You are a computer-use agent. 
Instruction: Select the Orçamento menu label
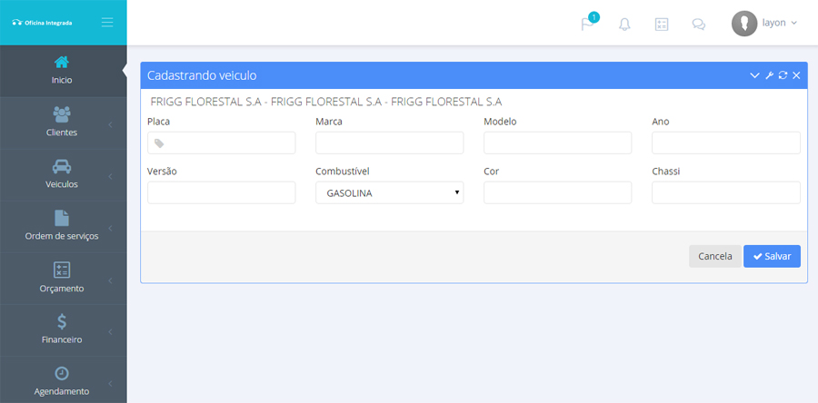[62, 289]
